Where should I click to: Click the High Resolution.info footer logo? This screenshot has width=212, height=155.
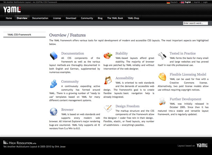tap(20, 143)
